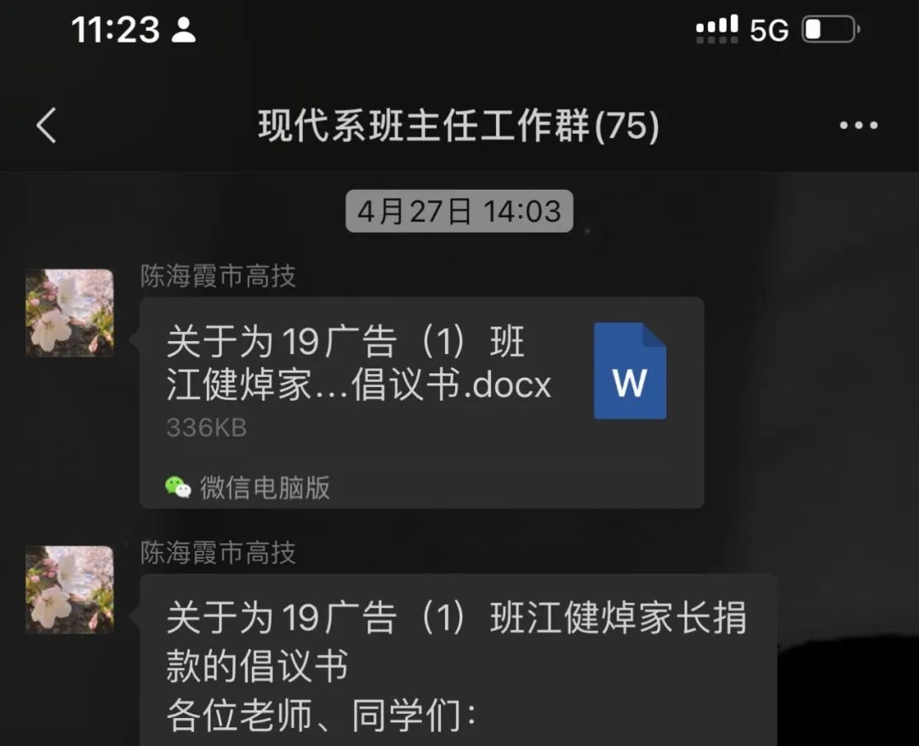Tap first 陈海霞市高技 sender name
The image size is (919, 746).
[x=218, y=276]
